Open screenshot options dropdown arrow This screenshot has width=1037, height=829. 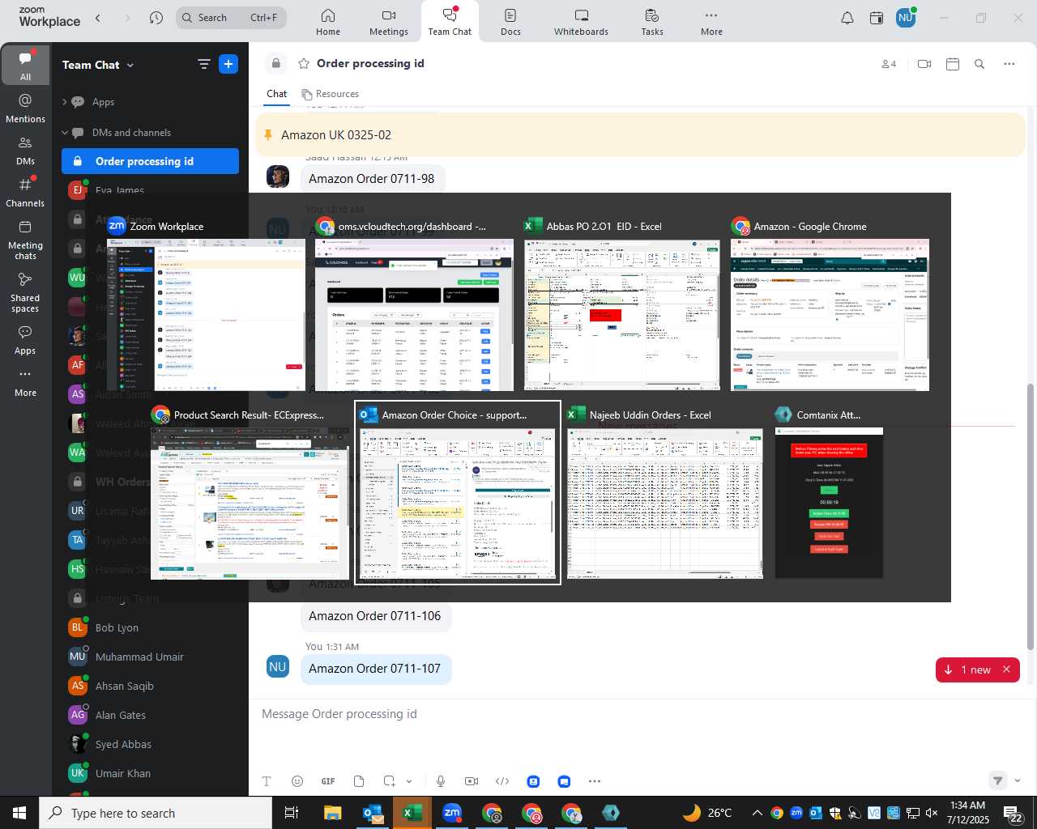[409, 781]
